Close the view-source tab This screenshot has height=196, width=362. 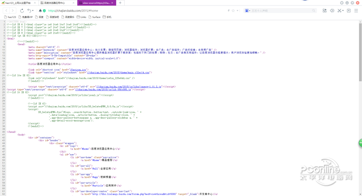[112, 3]
